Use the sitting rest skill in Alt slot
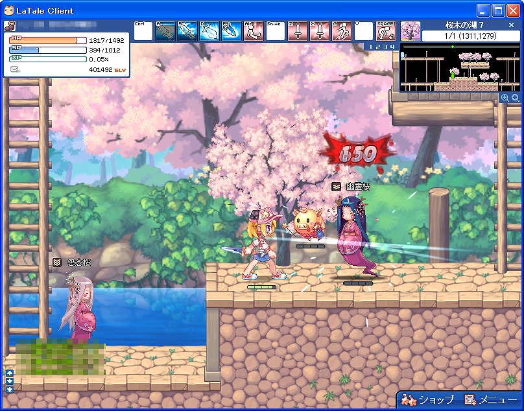The width and height of the screenshot is (524, 411). click(x=254, y=31)
